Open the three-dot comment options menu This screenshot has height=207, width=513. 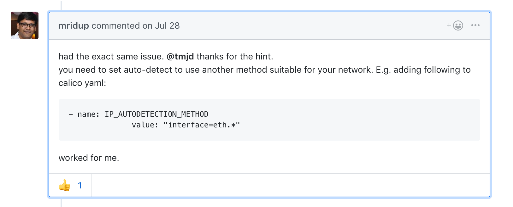(x=475, y=25)
